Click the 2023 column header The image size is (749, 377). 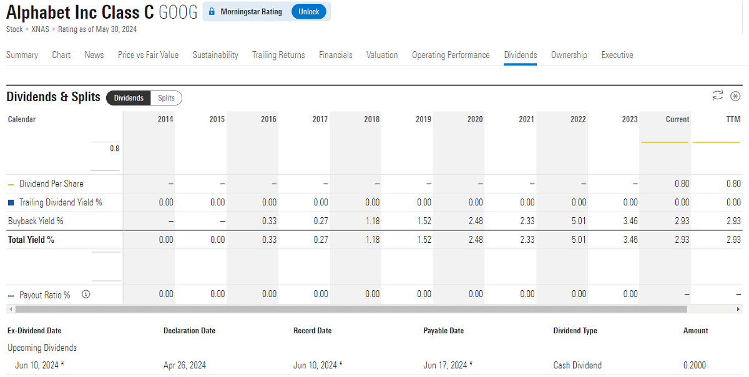(x=630, y=119)
